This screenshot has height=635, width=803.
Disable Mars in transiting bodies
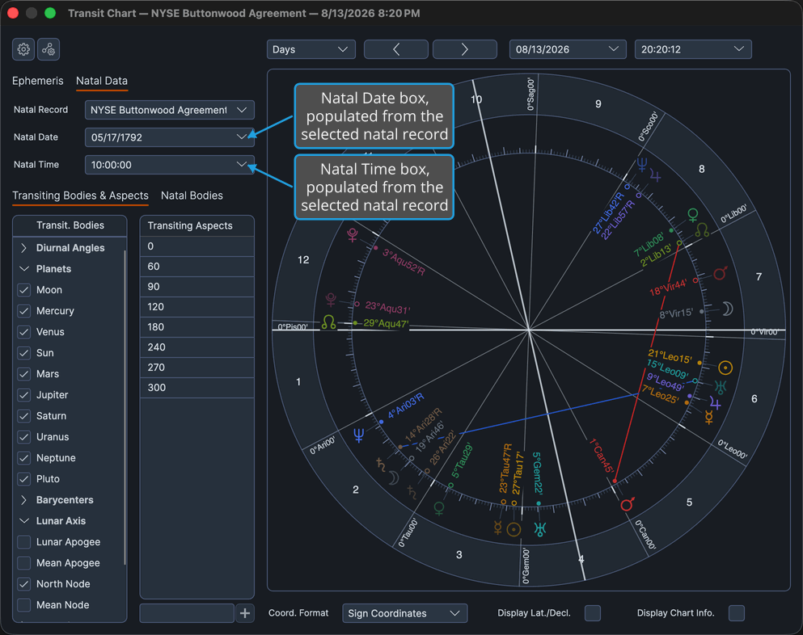click(x=24, y=373)
